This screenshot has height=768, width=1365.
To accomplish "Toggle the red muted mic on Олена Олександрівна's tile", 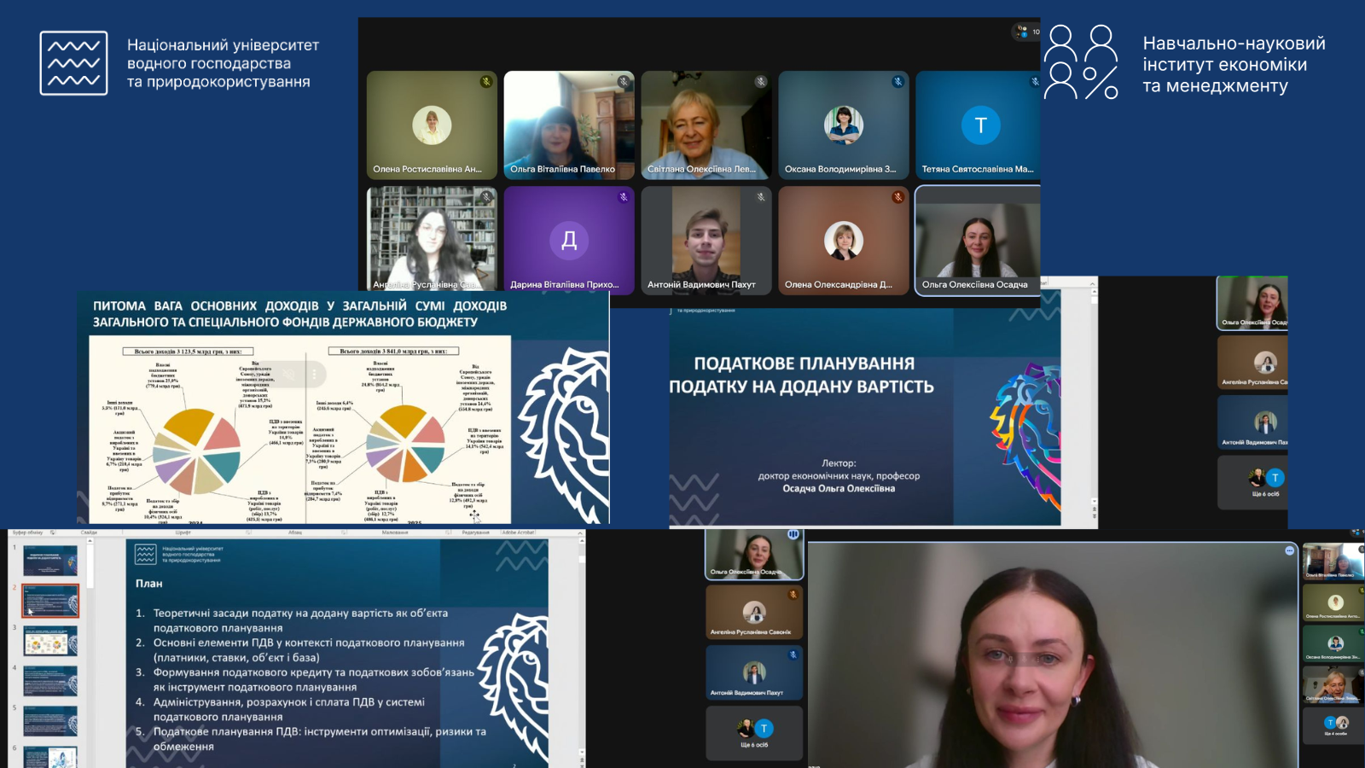I will 897,197.
